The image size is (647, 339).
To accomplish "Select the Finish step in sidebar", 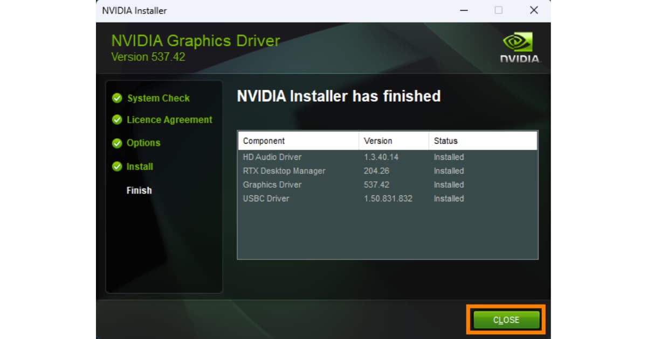I will [139, 190].
